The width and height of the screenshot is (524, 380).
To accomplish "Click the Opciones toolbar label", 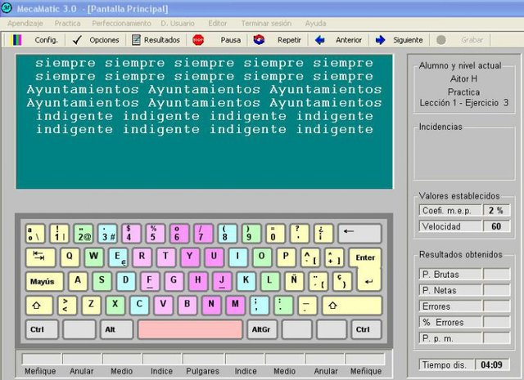I will [x=104, y=40].
